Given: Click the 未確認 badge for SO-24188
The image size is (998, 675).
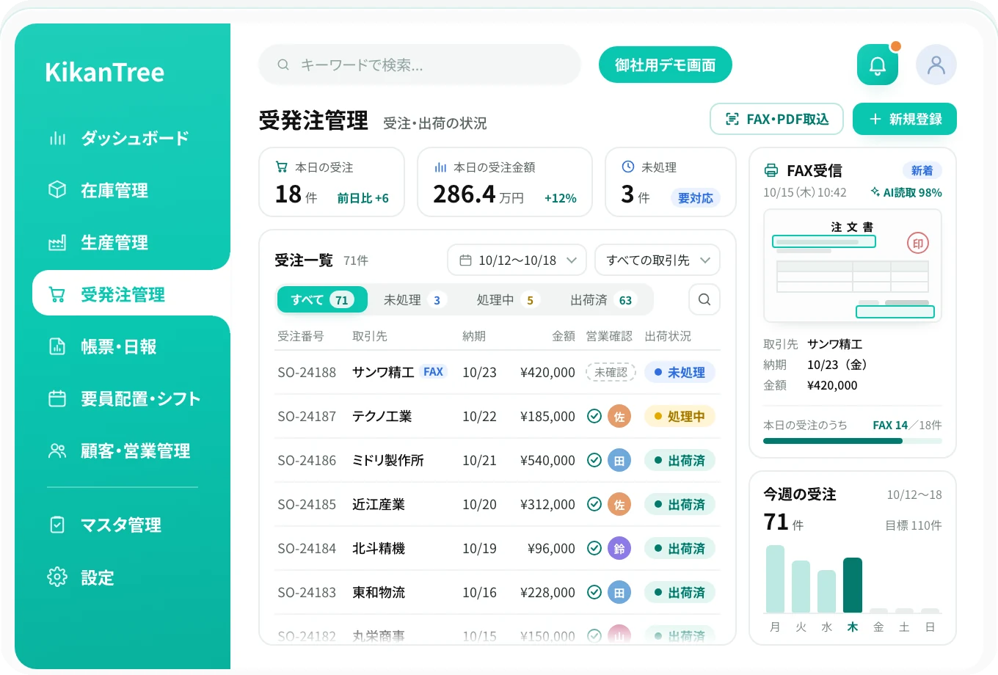Looking at the screenshot, I should [x=611, y=372].
